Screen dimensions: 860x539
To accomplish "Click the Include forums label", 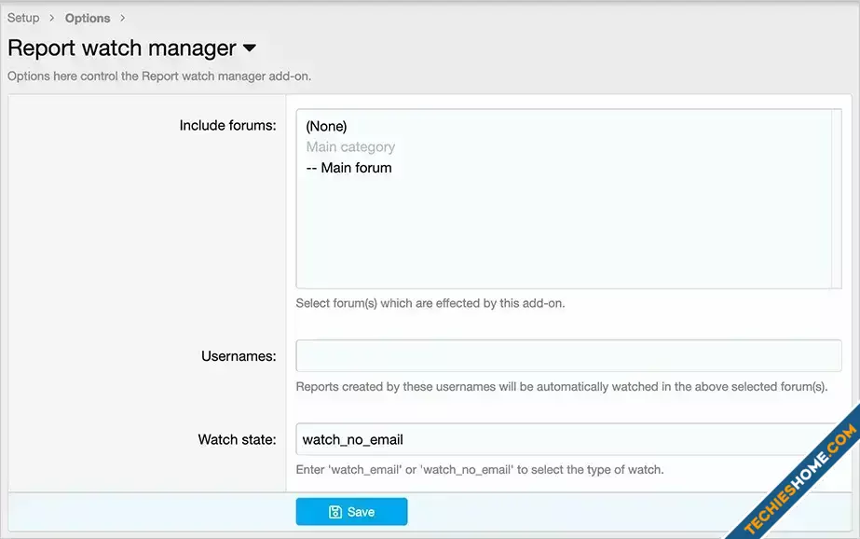I will coord(227,125).
